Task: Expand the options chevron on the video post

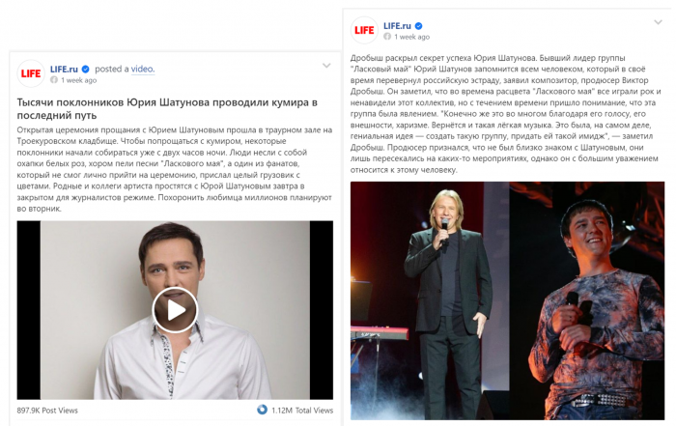Action: click(x=326, y=66)
